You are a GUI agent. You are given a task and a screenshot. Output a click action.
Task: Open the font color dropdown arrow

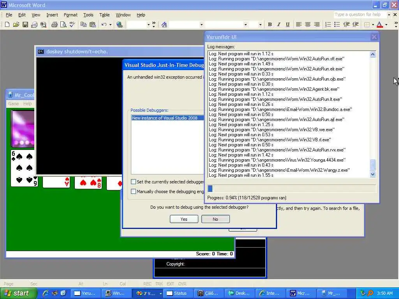click(x=386, y=25)
